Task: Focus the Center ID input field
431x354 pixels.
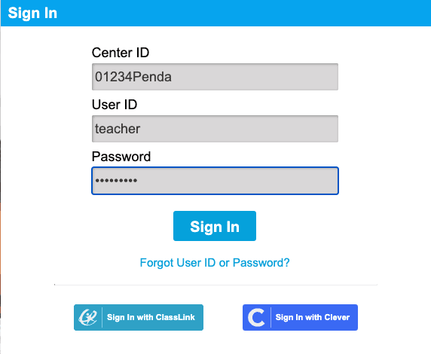Action: 215,77
